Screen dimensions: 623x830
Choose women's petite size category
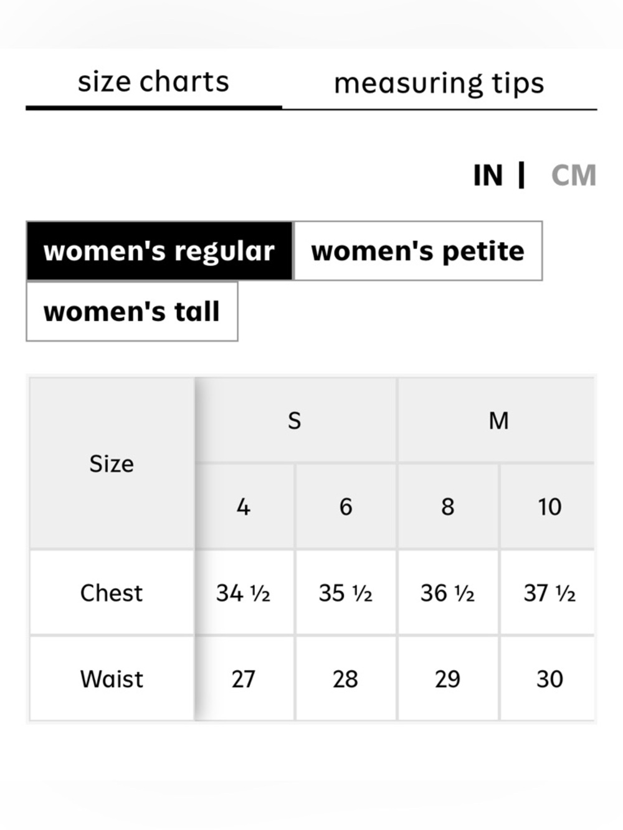(417, 251)
